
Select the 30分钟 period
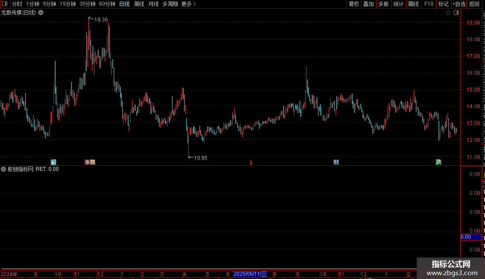pos(88,4)
